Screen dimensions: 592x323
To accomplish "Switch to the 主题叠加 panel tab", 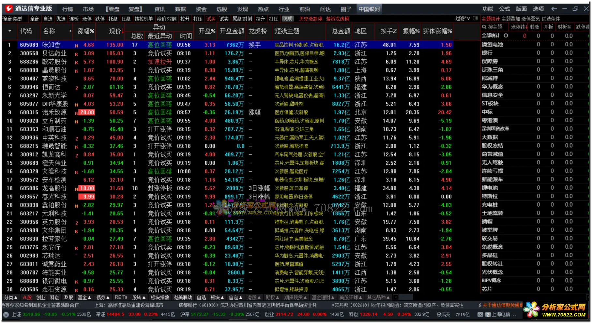I will click(x=511, y=19).
